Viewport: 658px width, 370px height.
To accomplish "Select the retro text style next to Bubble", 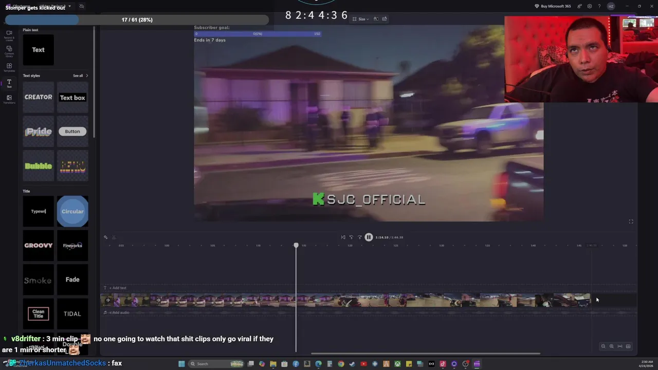I will click(x=72, y=166).
